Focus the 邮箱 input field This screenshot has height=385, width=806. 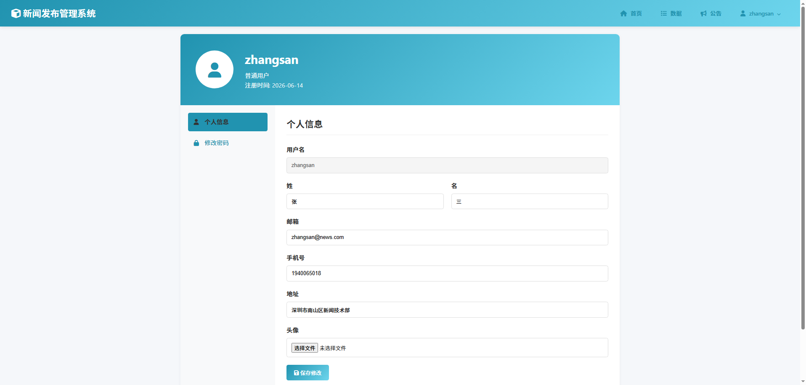point(447,237)
